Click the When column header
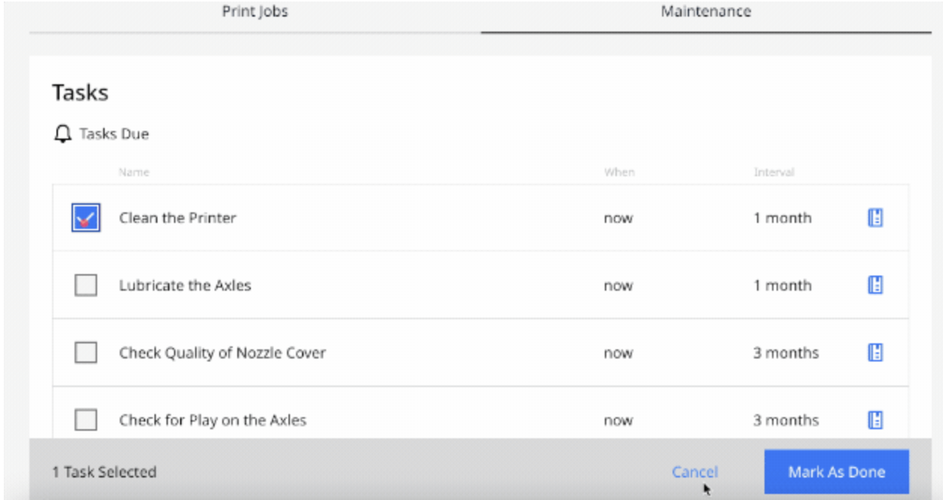943x500 pixels. pos(619,172)
